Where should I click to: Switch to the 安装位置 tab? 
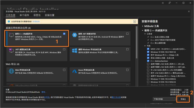[50, 15]
